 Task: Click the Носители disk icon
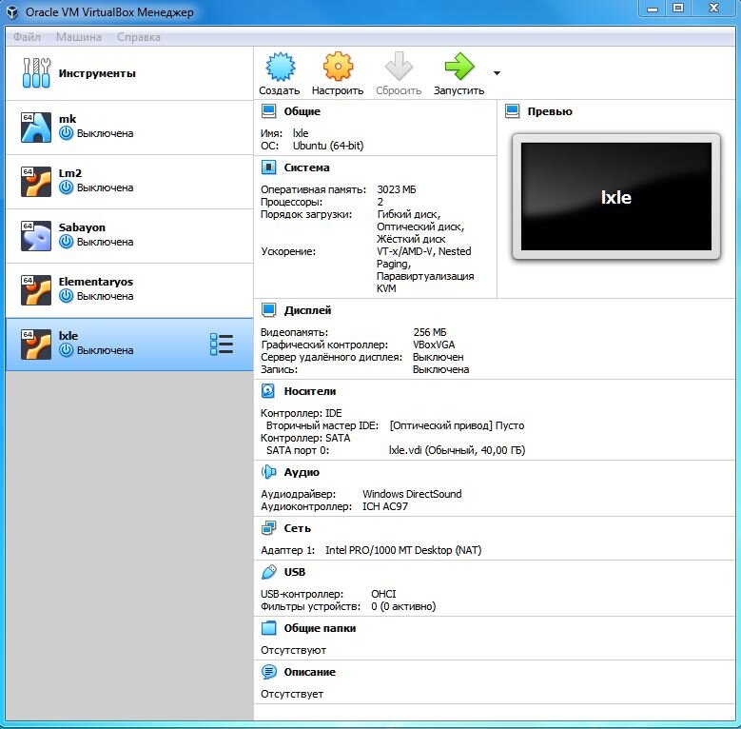[x=268, y=391]
